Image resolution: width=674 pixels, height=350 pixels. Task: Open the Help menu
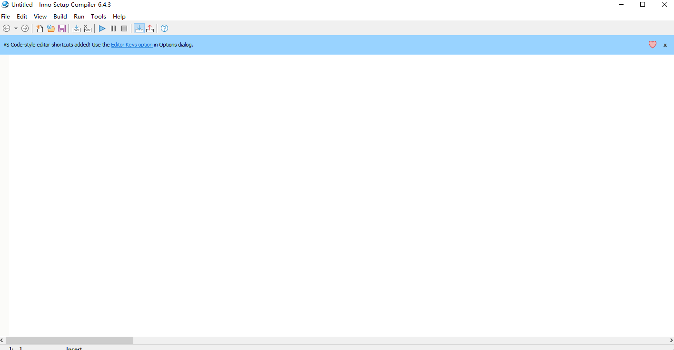point(119,16)
